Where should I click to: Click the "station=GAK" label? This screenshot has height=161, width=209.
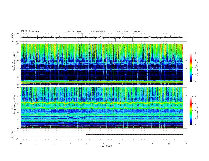click(98, 32)
